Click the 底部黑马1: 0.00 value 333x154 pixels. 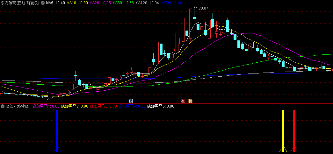click(46, 106)
